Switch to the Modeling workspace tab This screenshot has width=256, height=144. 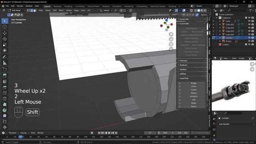(57, 6)
